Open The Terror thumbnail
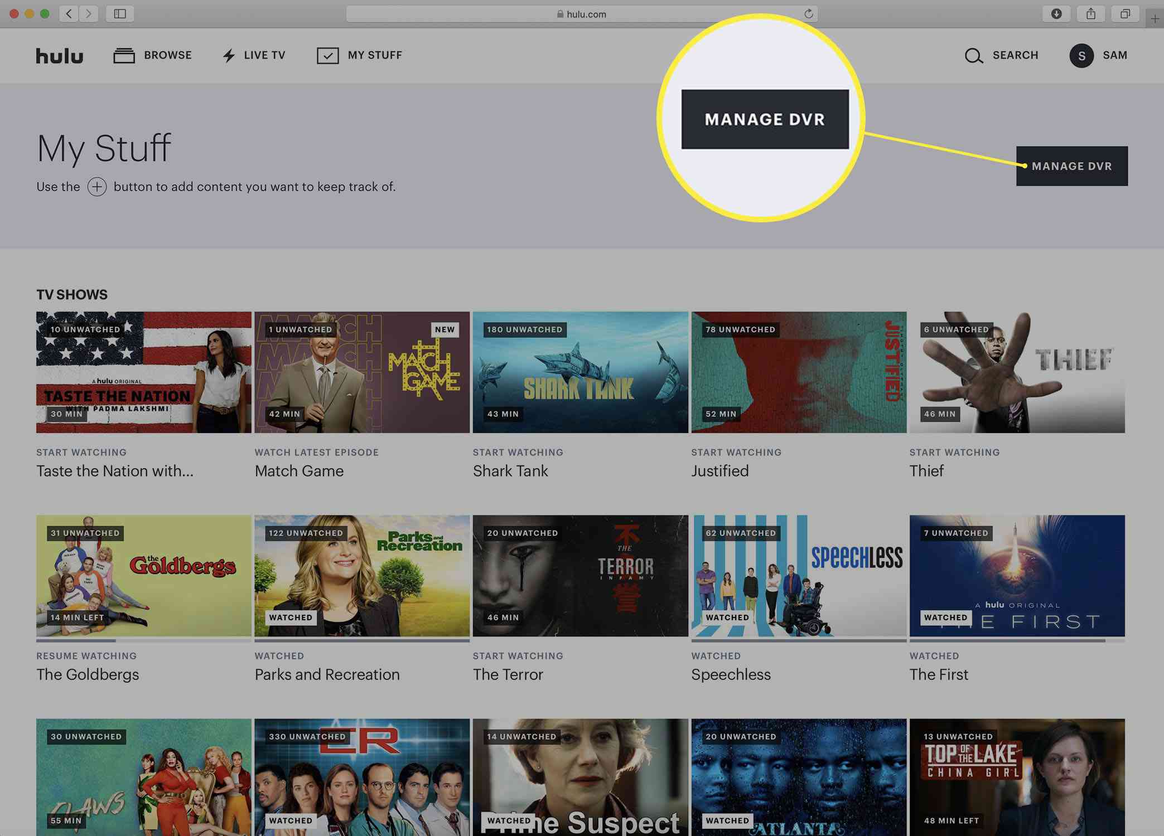 coord(581,576)
